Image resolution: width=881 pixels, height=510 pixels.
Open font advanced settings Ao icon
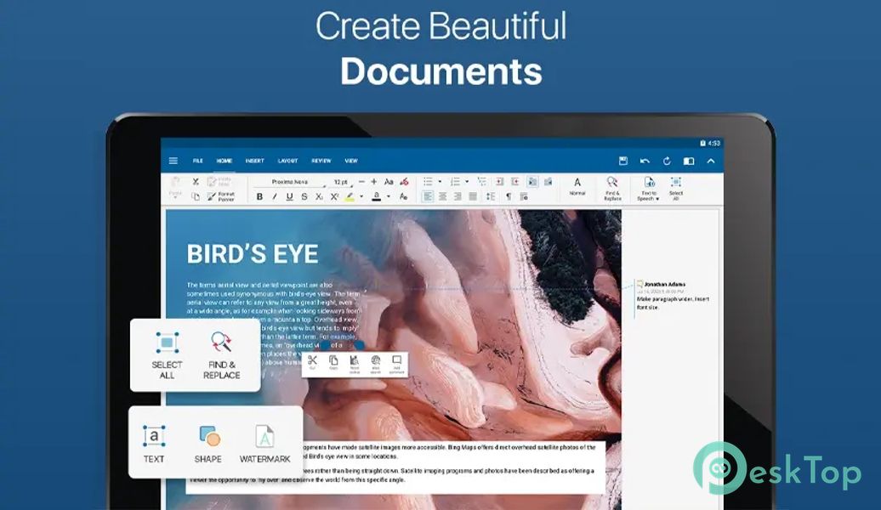pos(403,196)
